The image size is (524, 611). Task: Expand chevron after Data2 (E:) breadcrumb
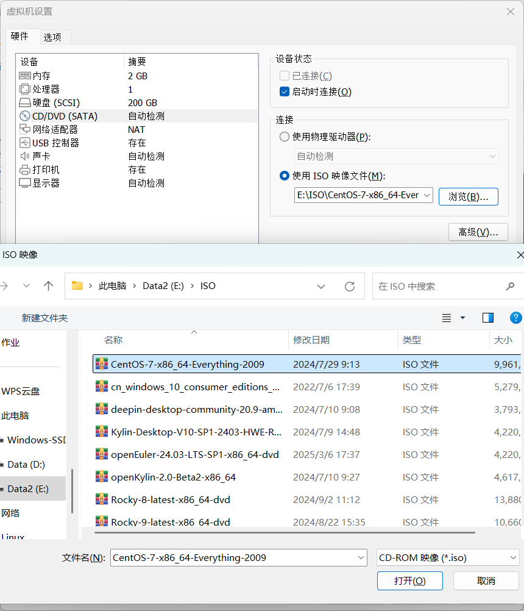tap(193, 286)
